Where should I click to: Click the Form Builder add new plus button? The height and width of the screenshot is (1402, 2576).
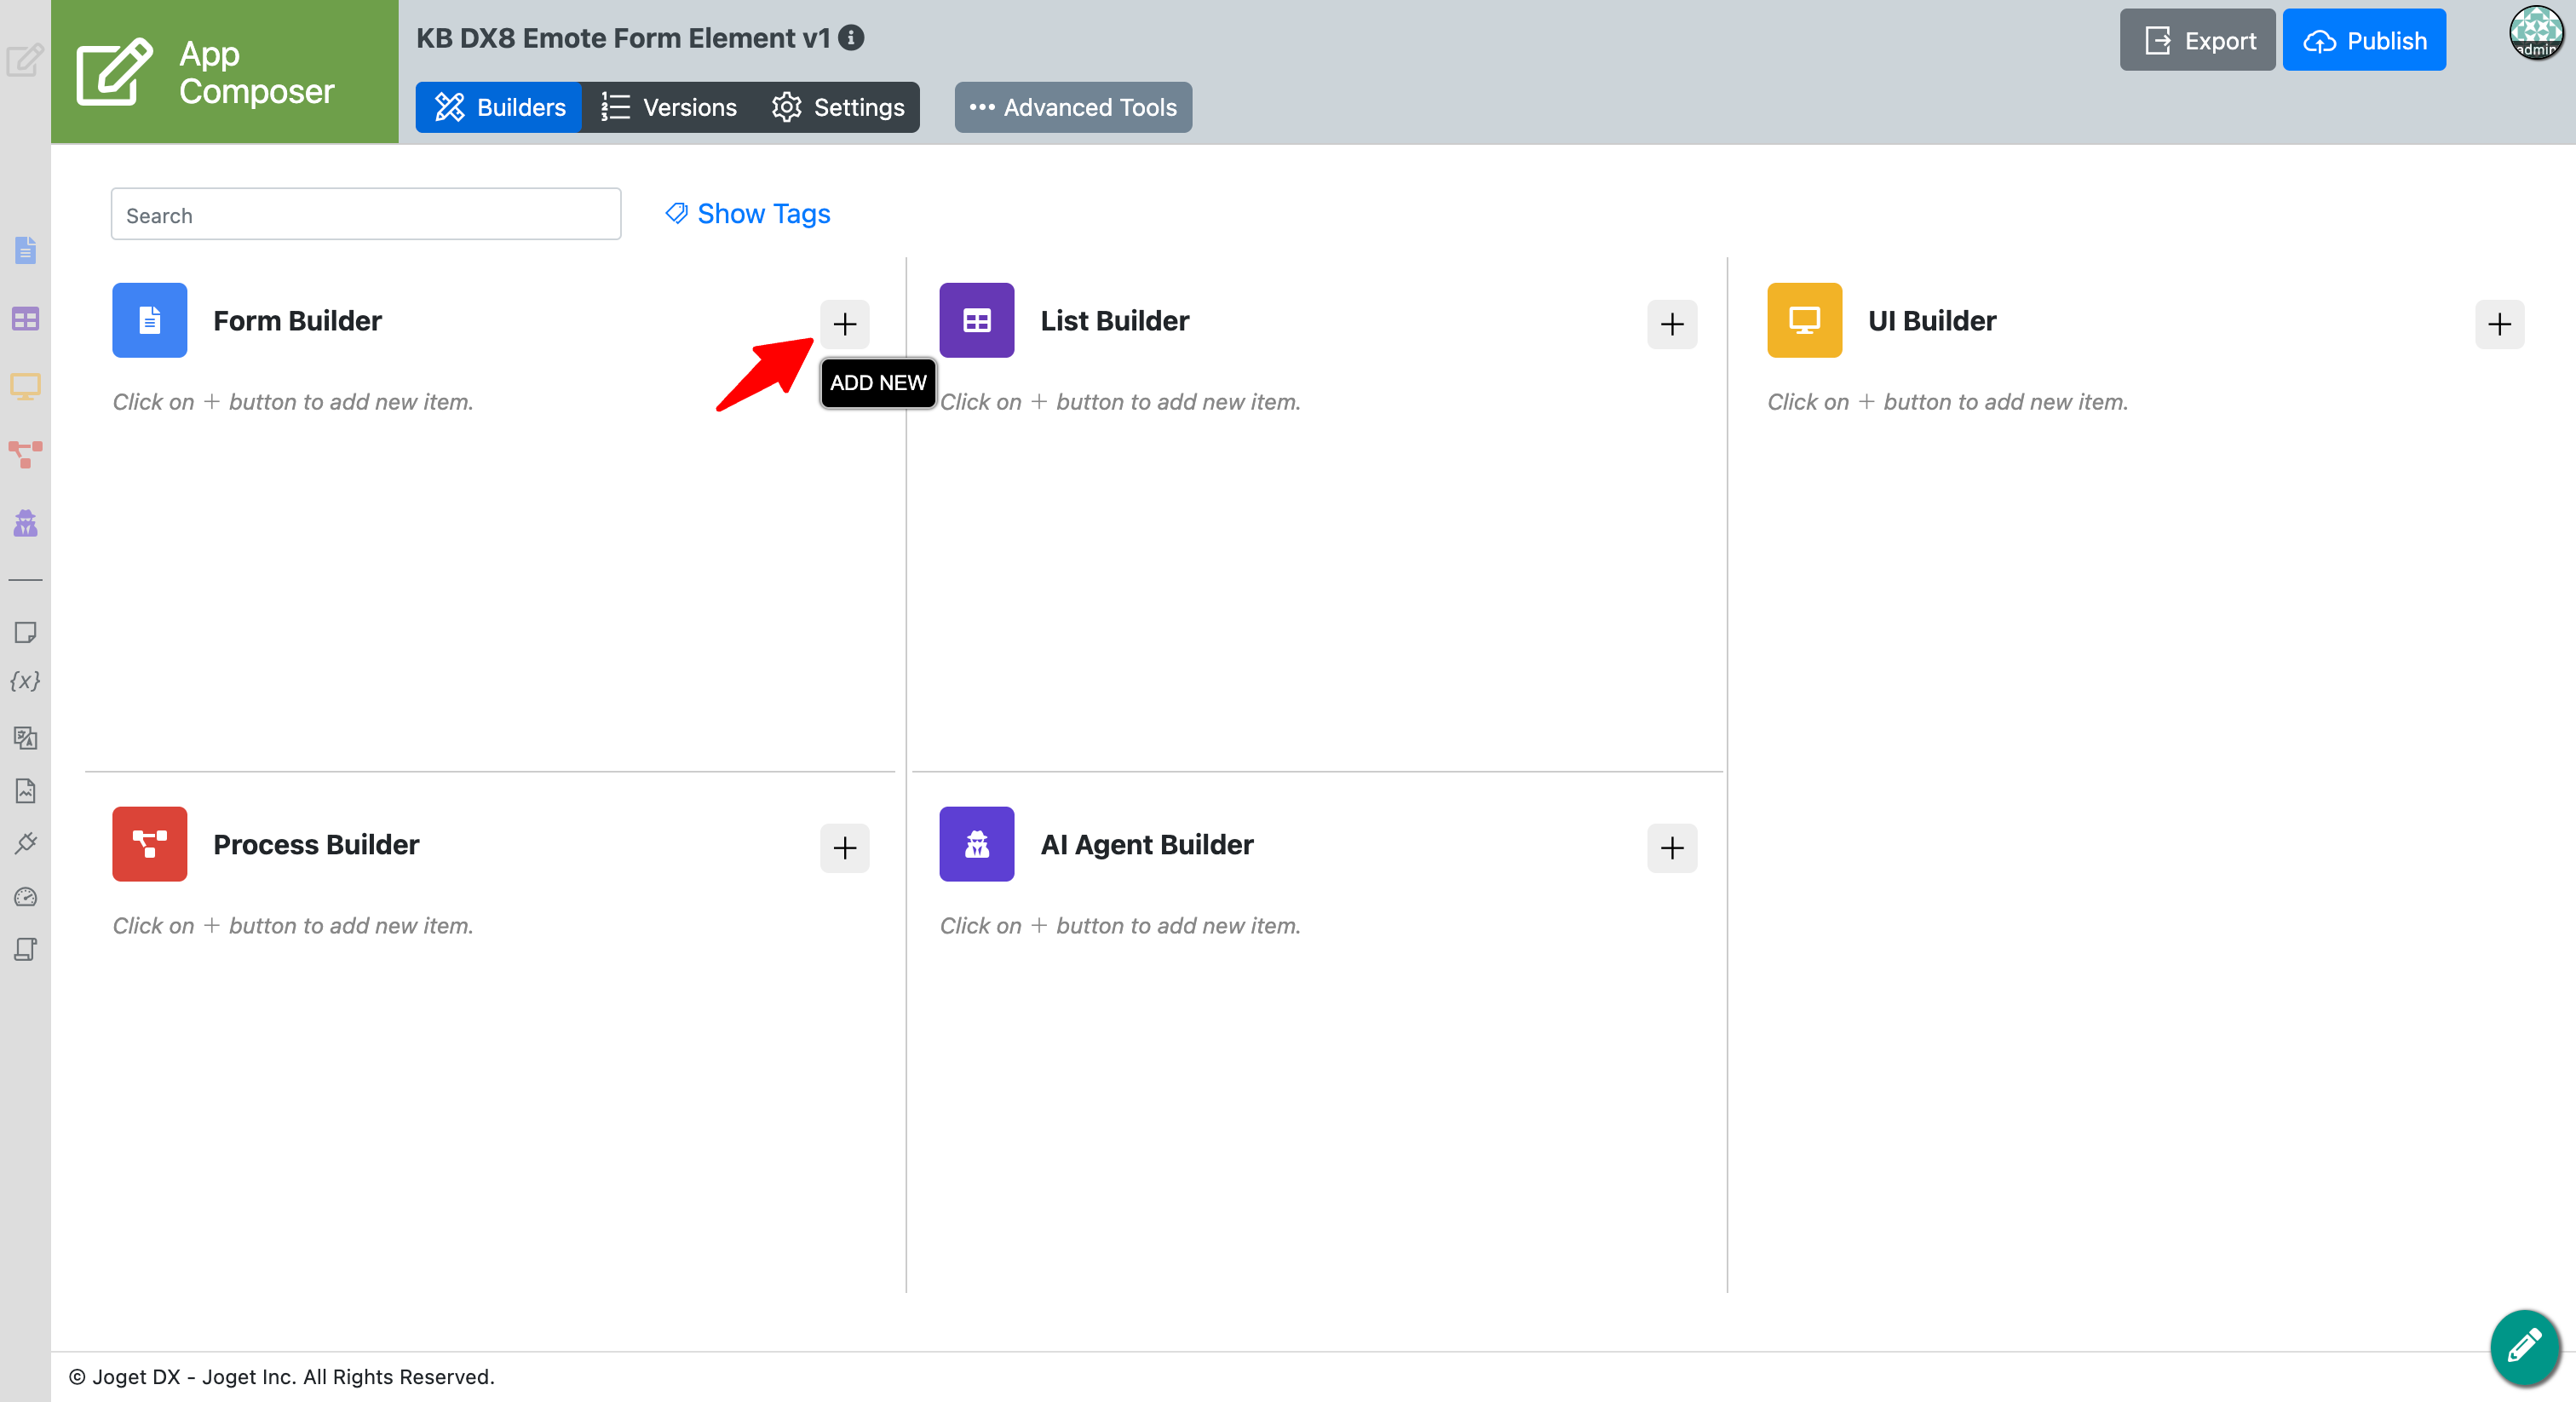pos(844,324)
